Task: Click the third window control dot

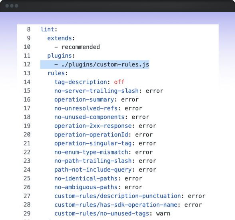Action: 16,6
